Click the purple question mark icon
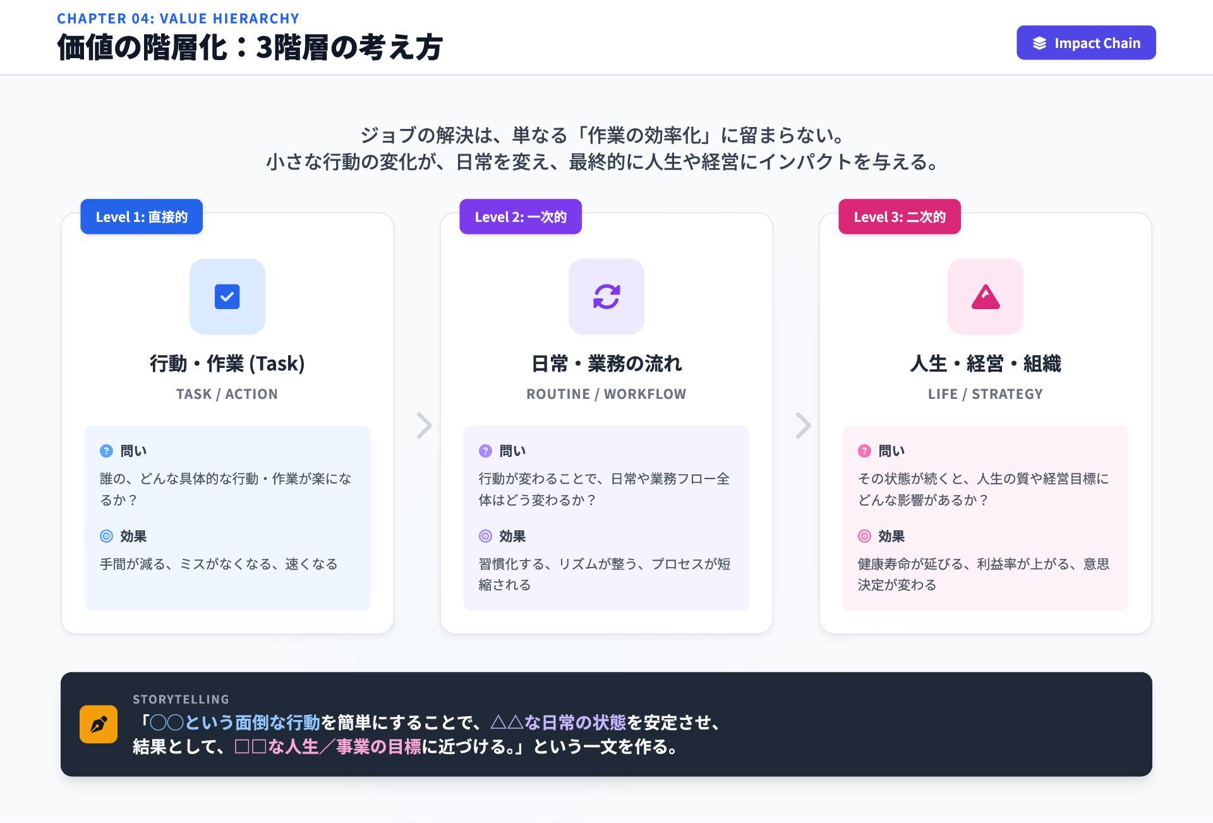Screen dimensions: 1213x823 pyautogui.click(x=485, y=451)
